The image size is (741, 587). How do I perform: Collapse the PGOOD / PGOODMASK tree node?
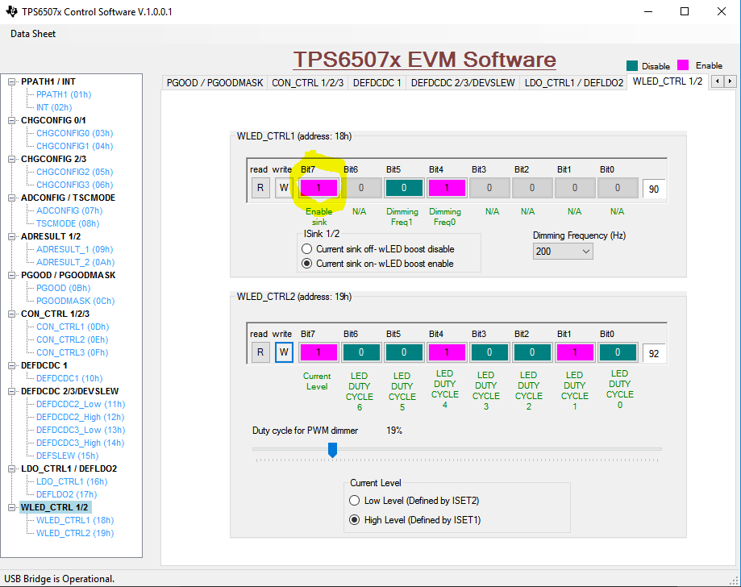tap(12, 275)
